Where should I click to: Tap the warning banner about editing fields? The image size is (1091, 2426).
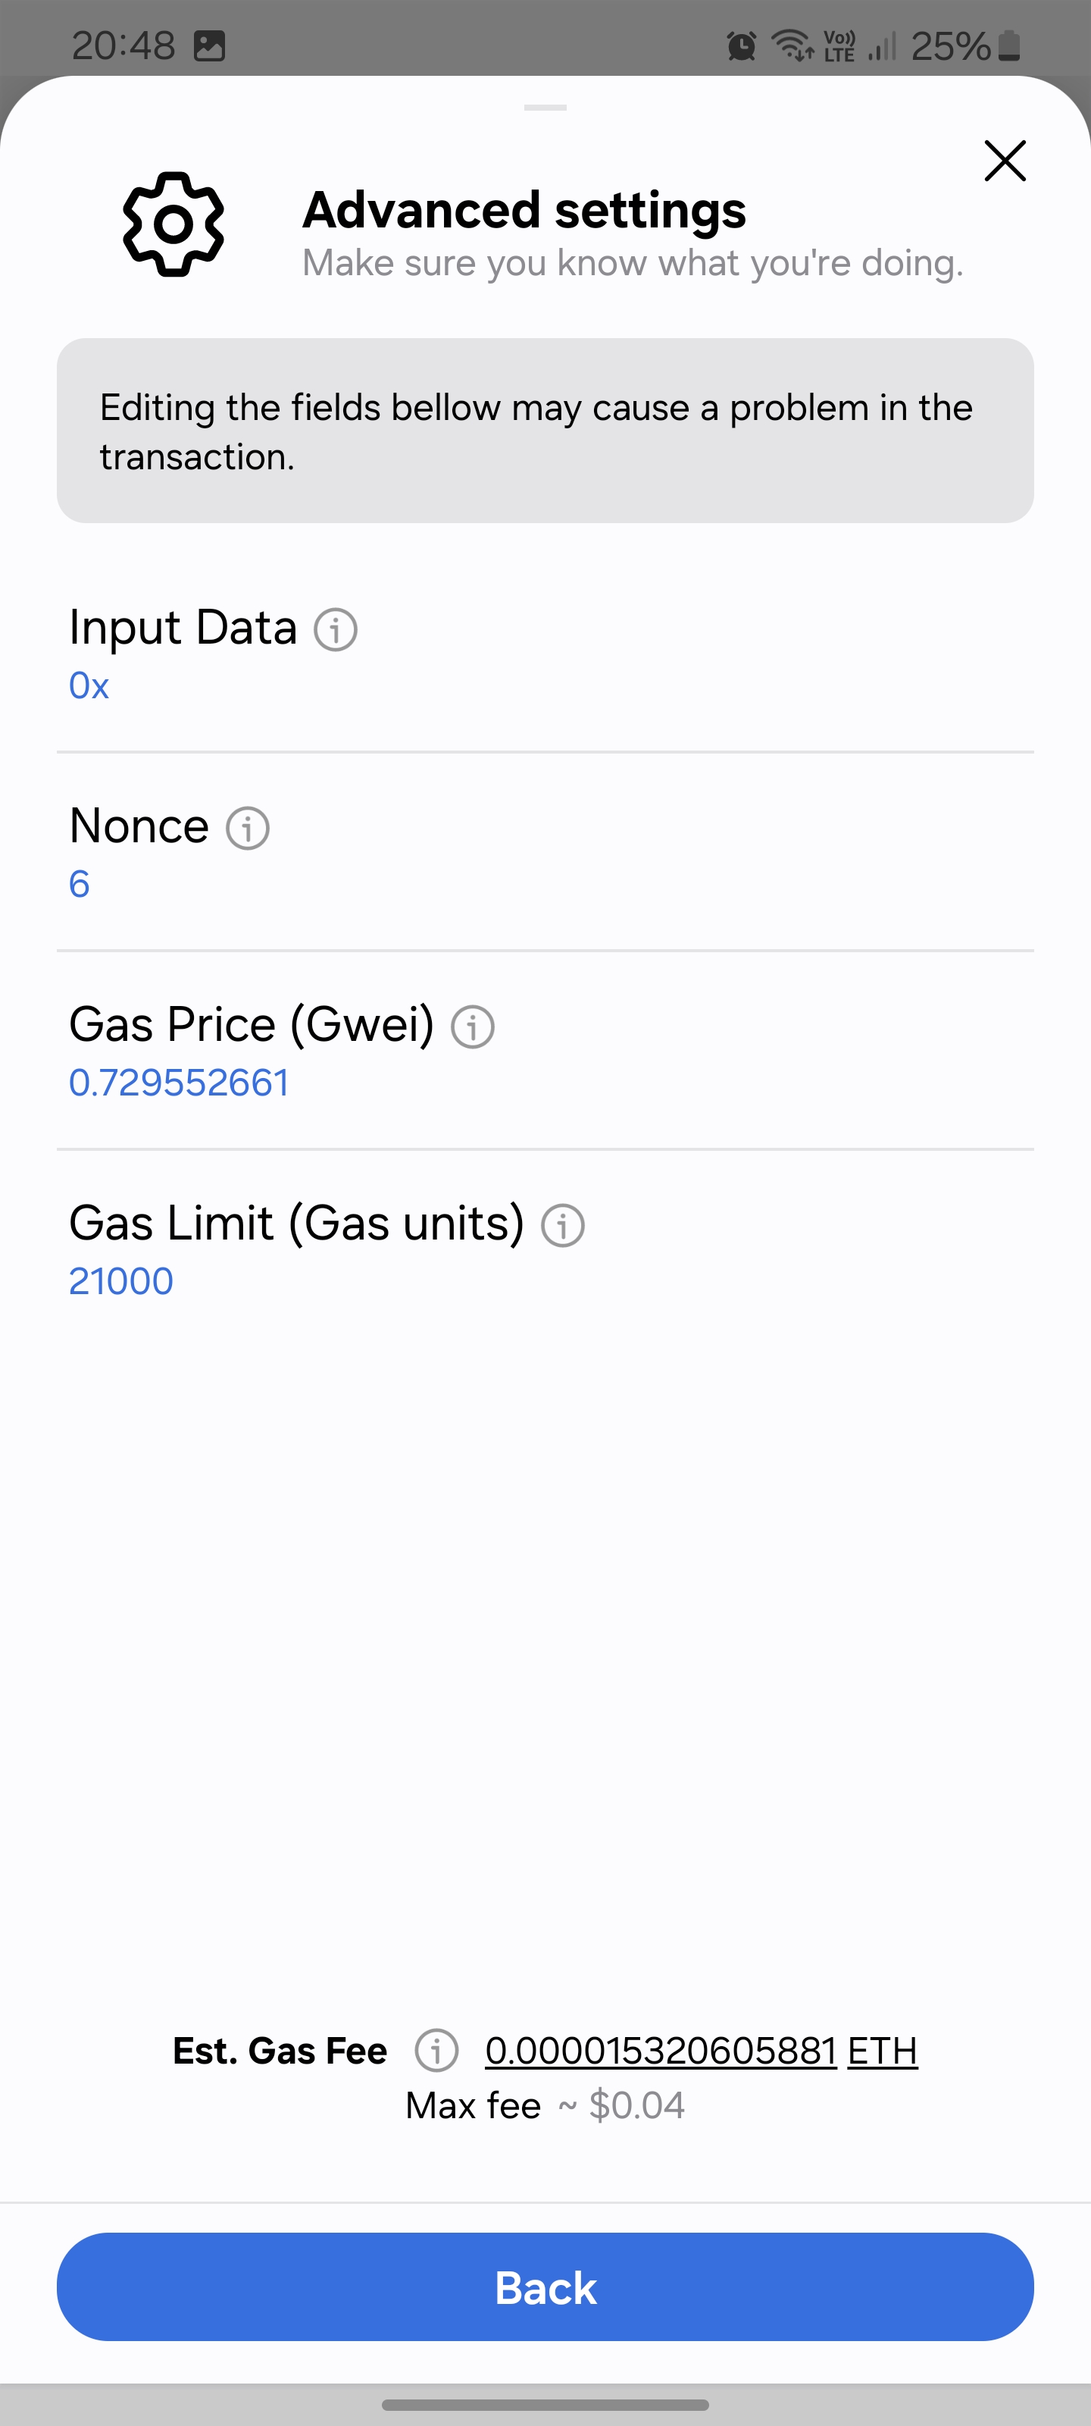click(545, 431)
